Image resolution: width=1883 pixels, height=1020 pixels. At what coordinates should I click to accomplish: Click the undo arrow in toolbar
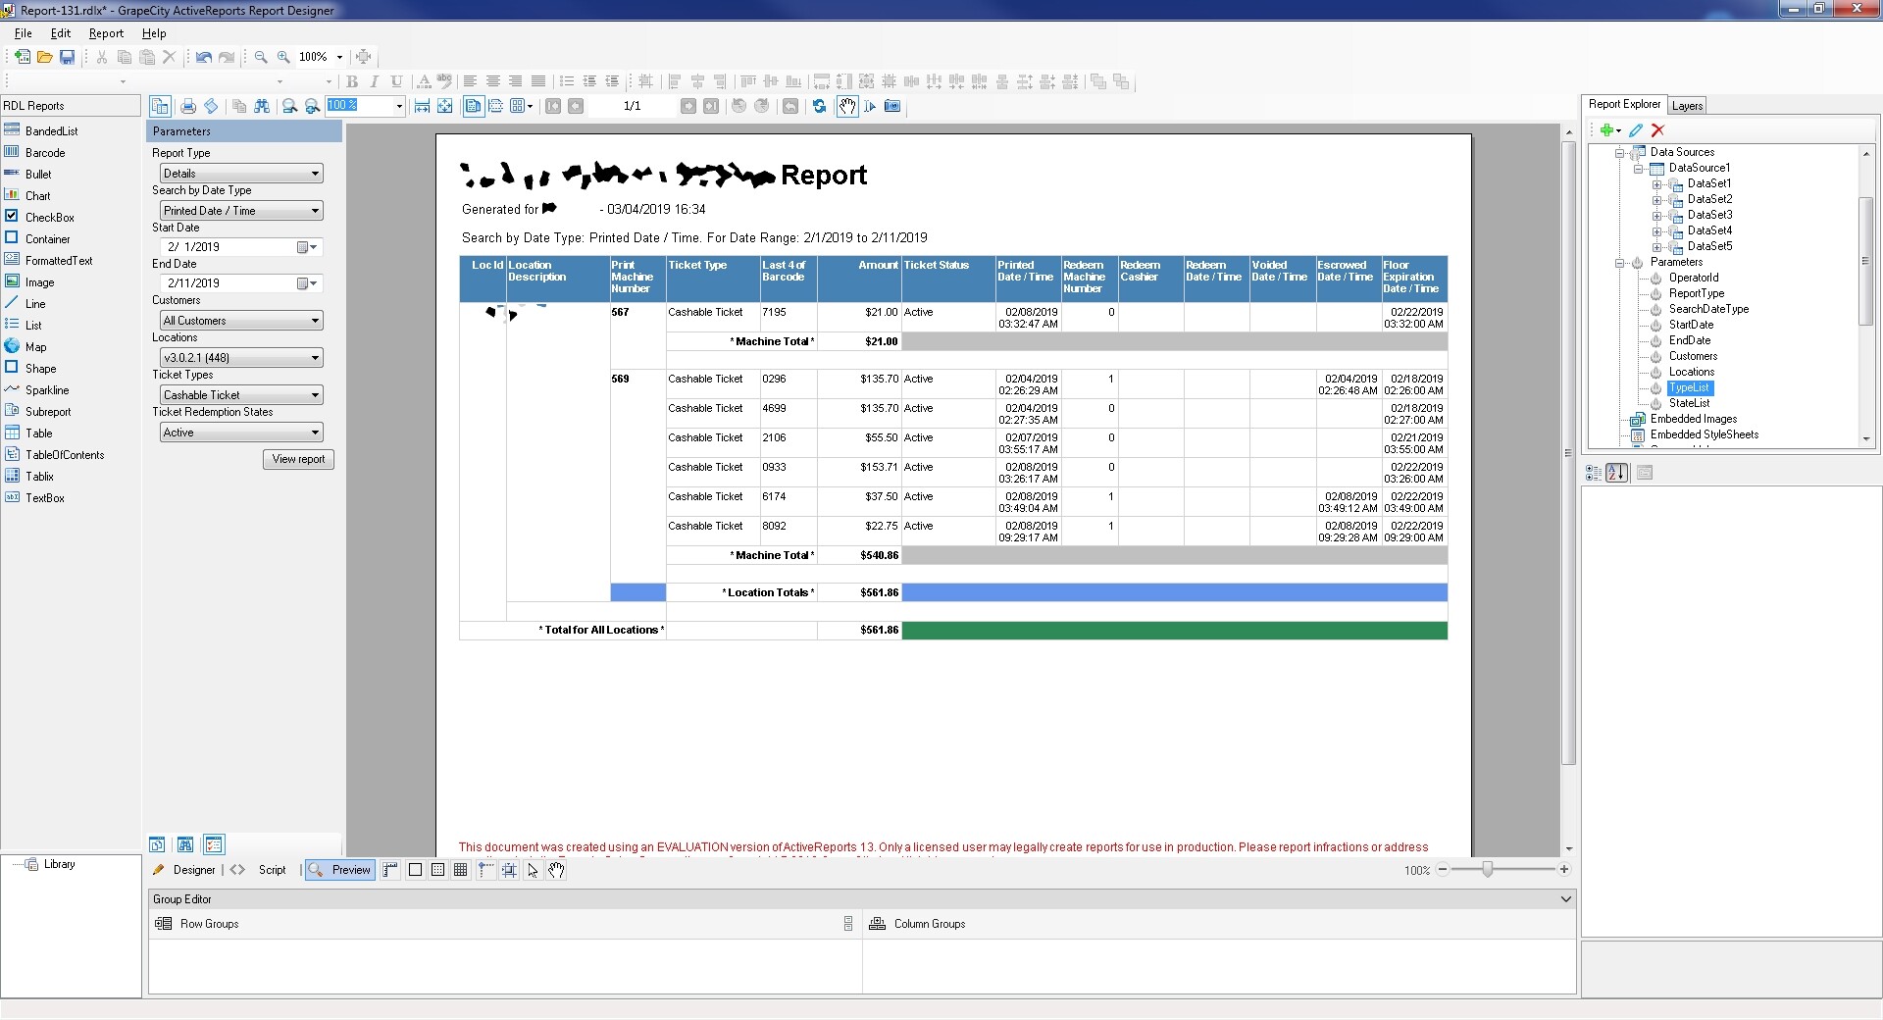(204, 57)
